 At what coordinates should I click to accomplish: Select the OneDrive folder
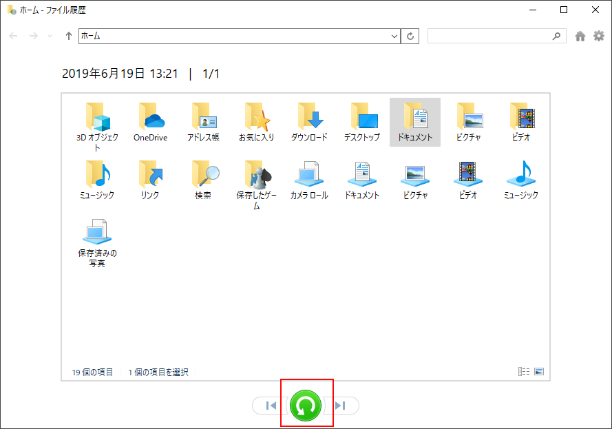click(150, 122)
